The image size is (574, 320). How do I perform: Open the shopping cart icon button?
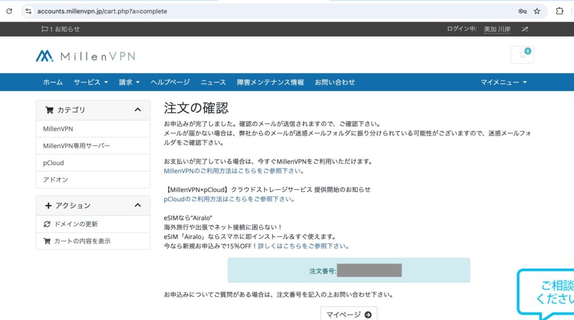522,55
